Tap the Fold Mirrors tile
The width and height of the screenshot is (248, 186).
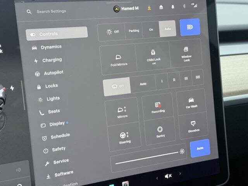click(119, 60)
